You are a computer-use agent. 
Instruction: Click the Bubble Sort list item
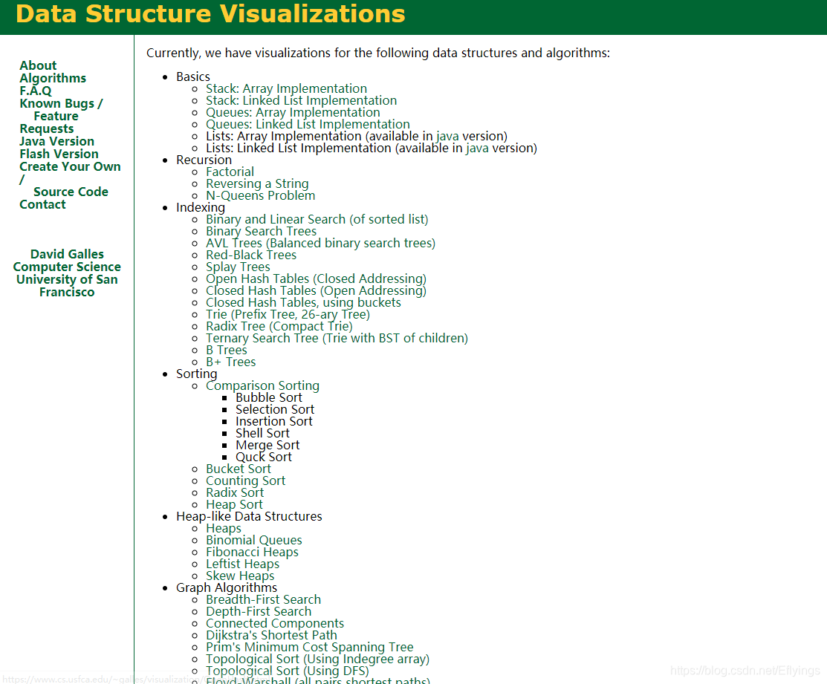pos(269,398)
